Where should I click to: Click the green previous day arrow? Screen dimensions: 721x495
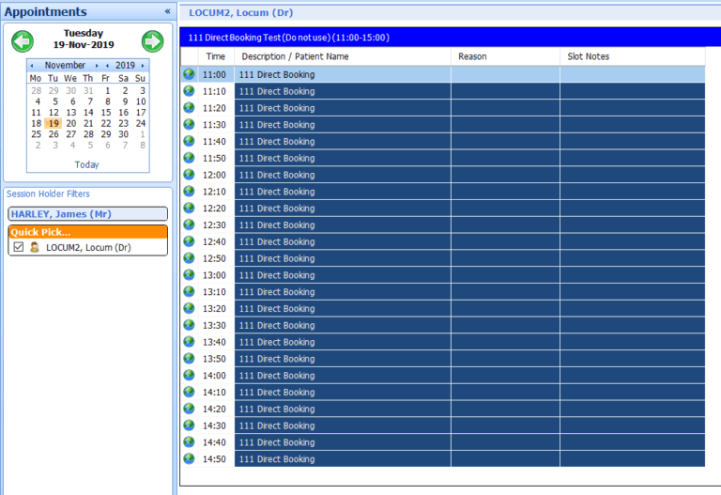[x=23, y=41]
